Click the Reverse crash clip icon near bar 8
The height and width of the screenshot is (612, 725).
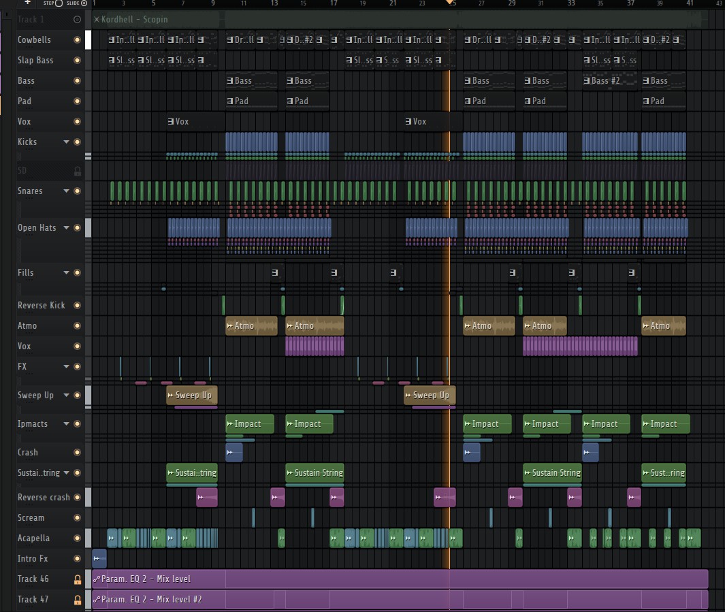[200, 498]
